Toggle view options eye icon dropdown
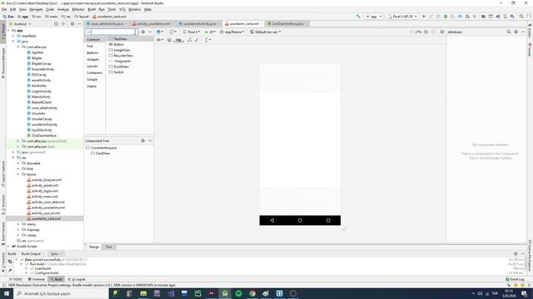 click(160, 40)
